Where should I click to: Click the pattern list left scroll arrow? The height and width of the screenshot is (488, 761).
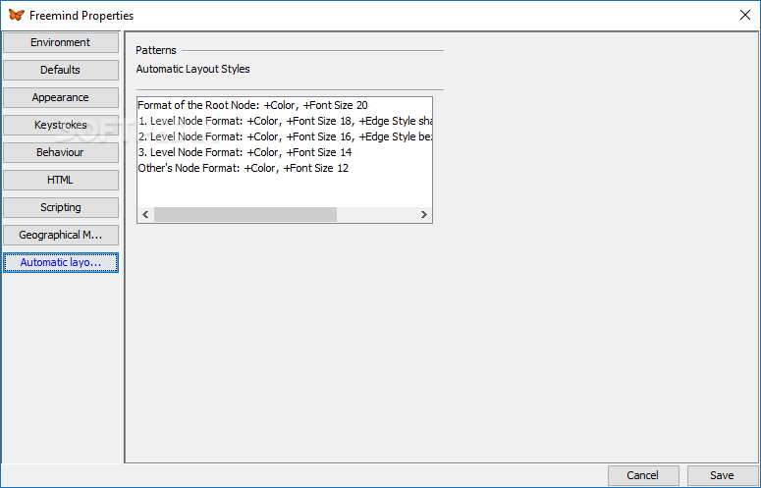[x=145, y=214]
